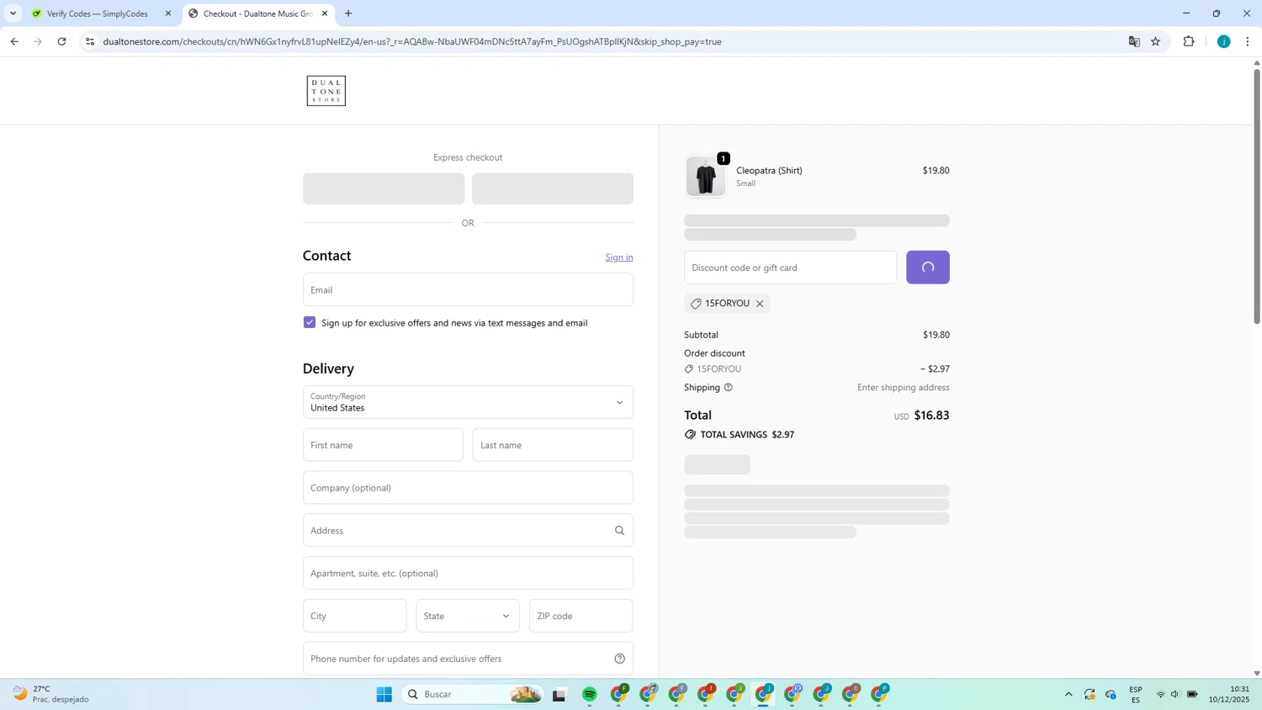
Task: Focus the First name field
Action: coord(383,445)
